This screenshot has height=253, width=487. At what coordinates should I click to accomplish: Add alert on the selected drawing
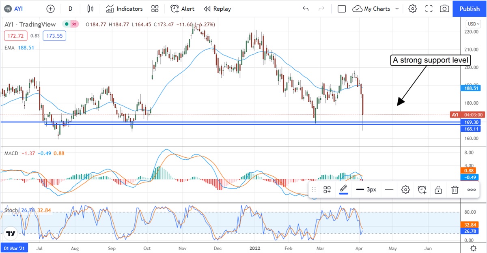coord(422,189)
